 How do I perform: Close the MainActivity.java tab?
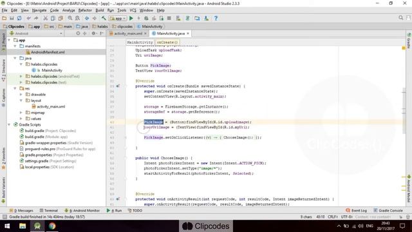coord(188,34)
